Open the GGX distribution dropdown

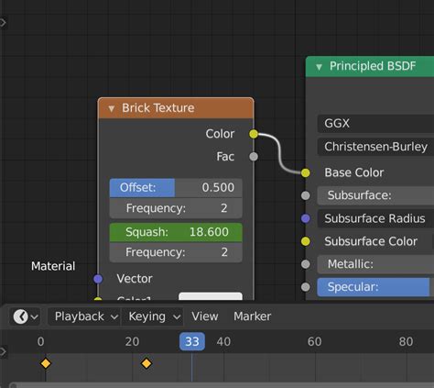[375, 124]
